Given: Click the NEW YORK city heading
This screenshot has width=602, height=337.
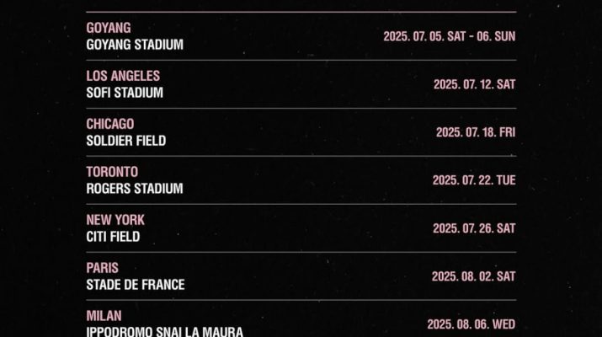Looking at the screenshot, I should point(115,220).
